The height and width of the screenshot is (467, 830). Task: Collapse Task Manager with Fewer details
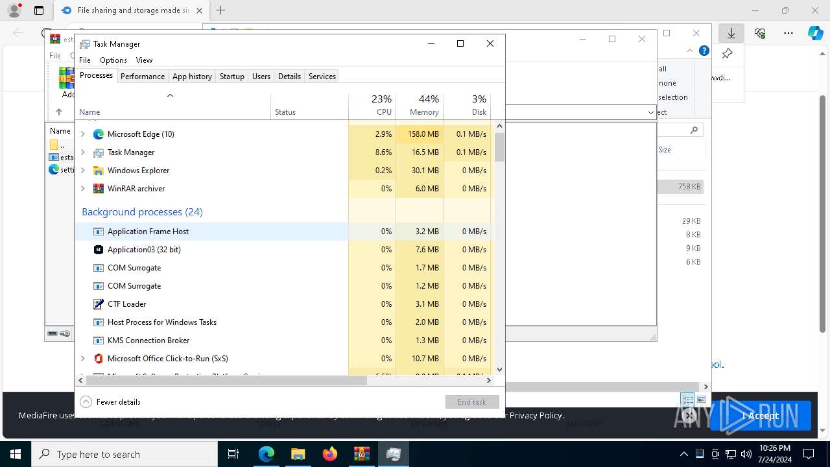tap(110, 402)
